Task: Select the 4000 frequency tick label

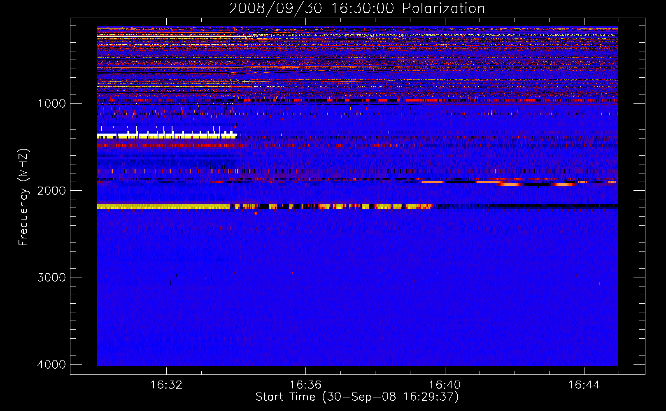Action: point(51,365)
